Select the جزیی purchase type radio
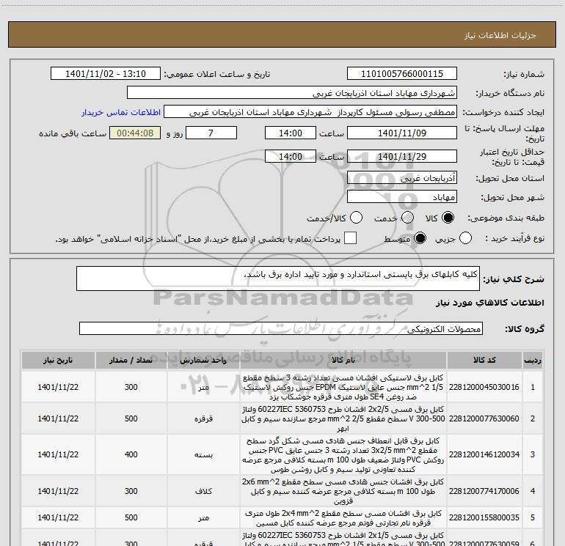This screenshot has height=546, width=565. [465, 238]
